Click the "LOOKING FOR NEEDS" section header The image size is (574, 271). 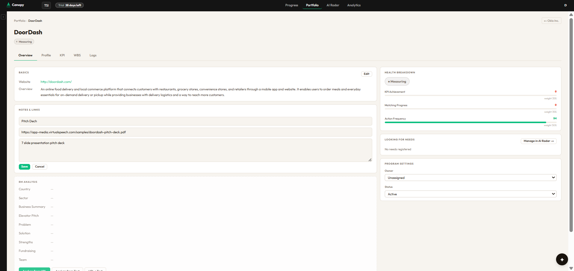click(x=399, y=140)
